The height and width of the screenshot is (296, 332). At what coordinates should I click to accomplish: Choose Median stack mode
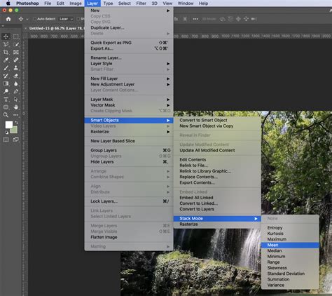290,250
